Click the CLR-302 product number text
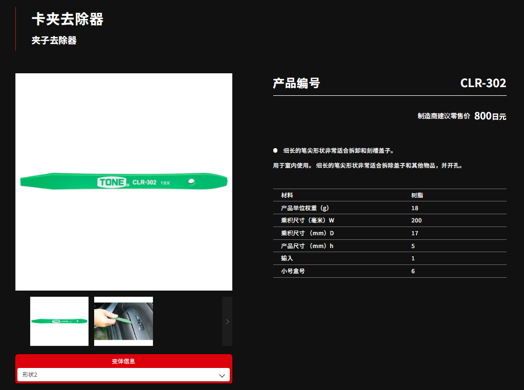 pos(483,83)
